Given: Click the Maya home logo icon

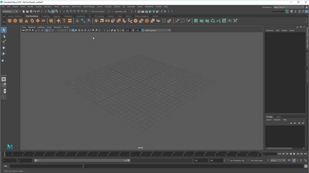Looking at the screenshot, I should point(10,147).
